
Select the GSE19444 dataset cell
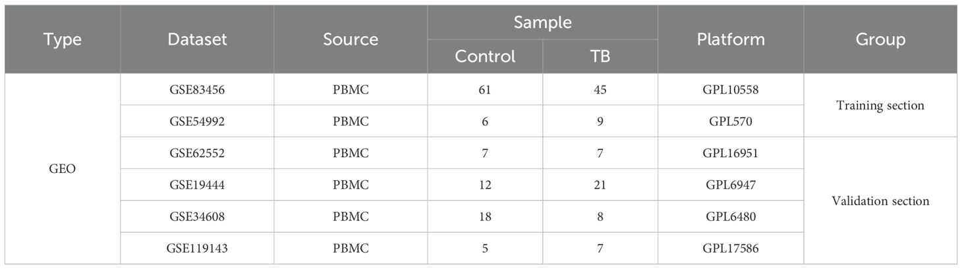tap(197, 185)
